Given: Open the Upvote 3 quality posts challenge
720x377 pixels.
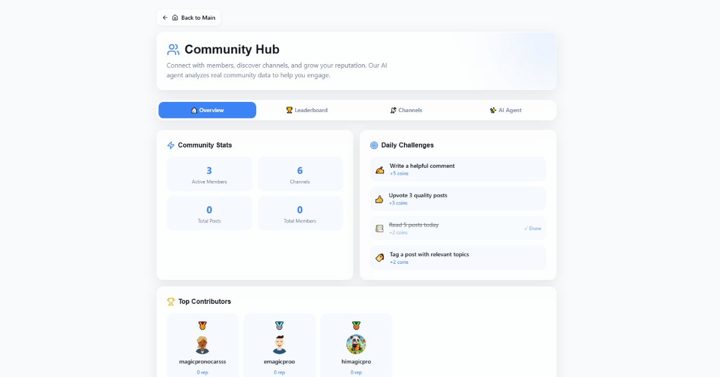Looking at the screenshot, I should (458, 198).
